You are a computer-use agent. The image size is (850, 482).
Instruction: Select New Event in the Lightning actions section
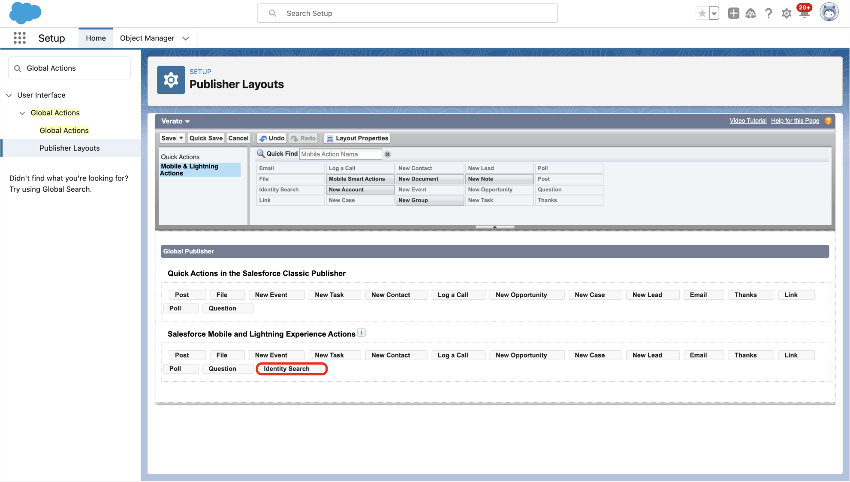click(276, 355)
